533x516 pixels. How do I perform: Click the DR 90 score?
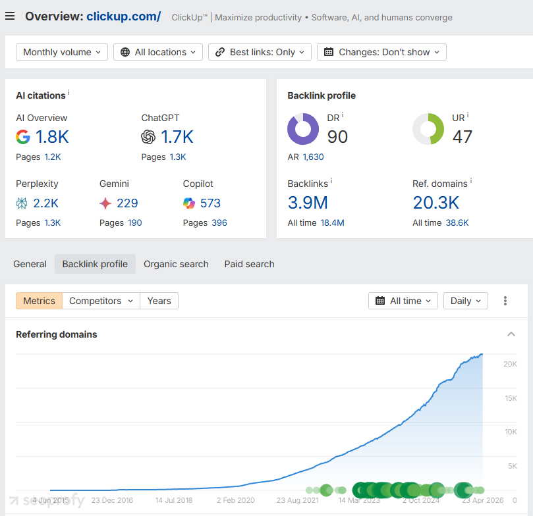pos(337,137)
